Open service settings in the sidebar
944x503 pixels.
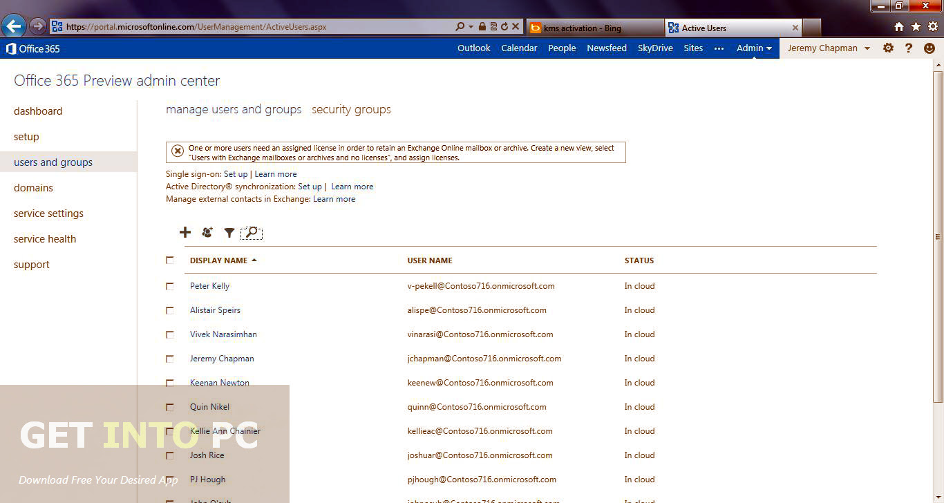pyautogui.click(x=48, y=213)
